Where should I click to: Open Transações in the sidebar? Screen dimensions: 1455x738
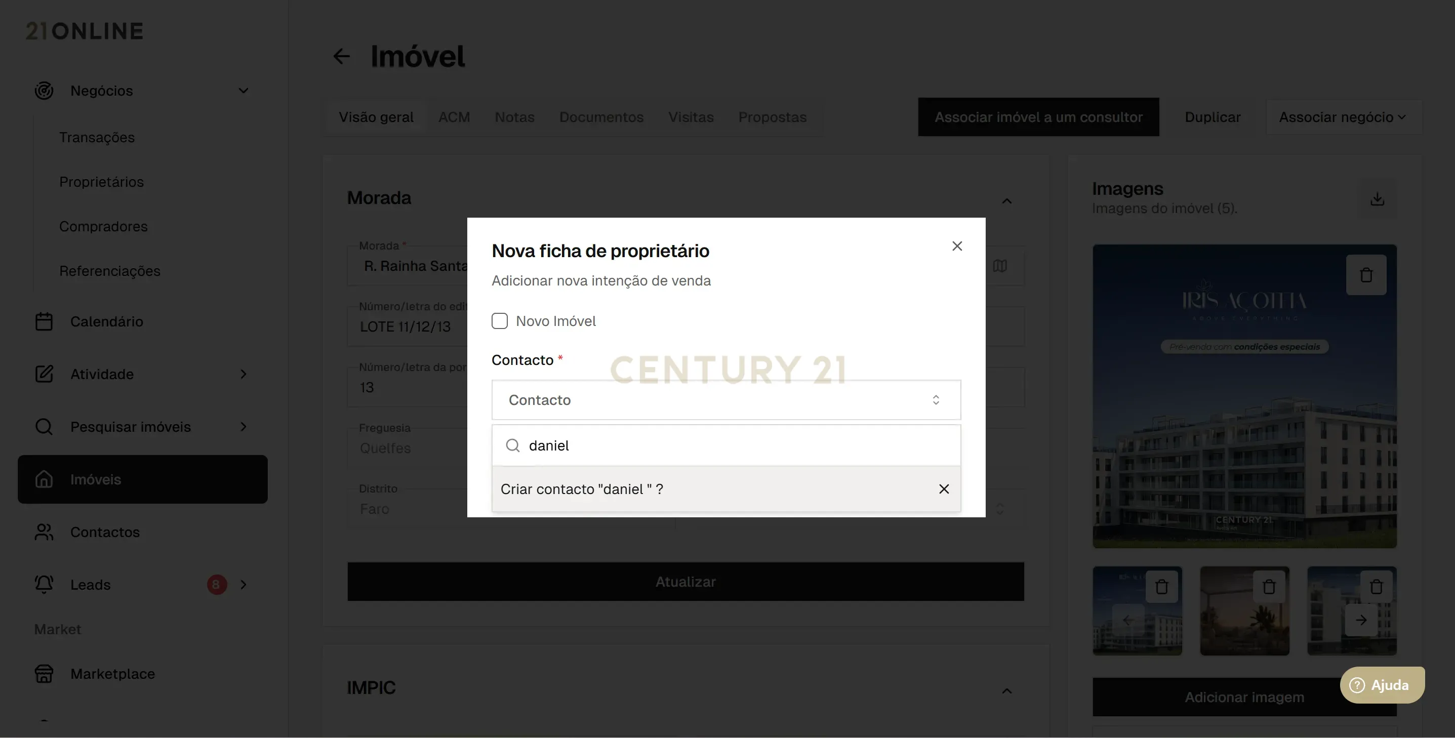coord(97,137)
